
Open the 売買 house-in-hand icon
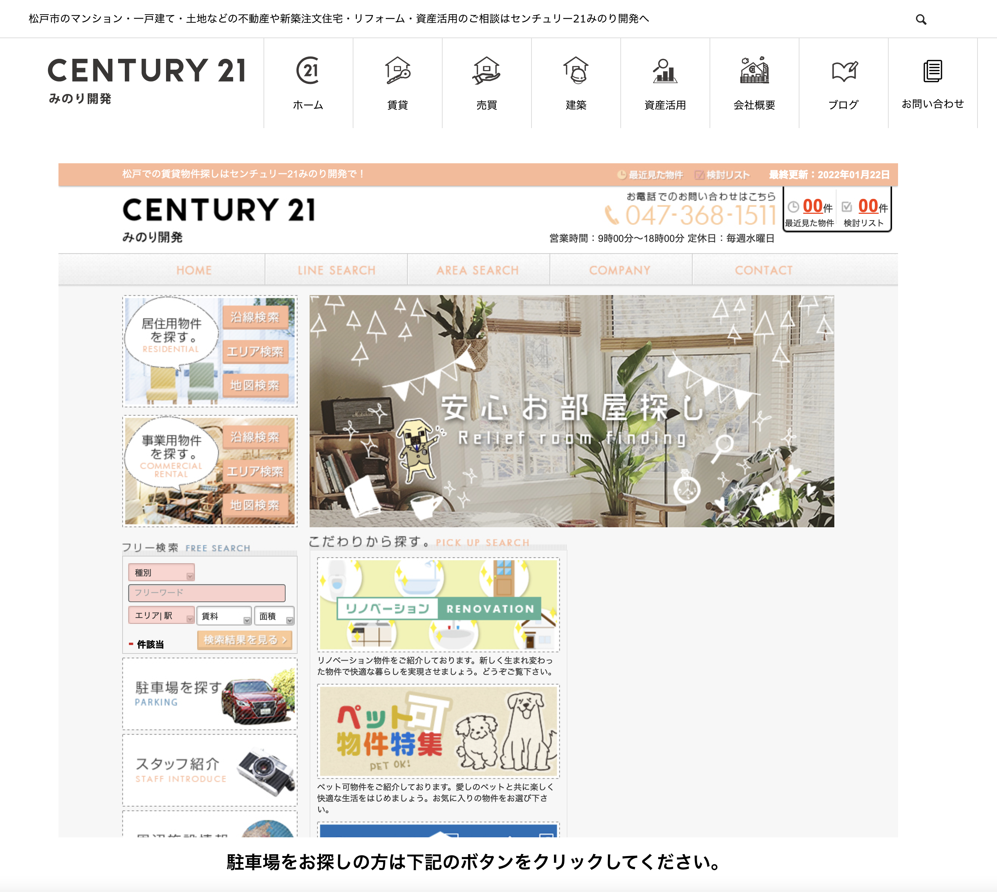pyautogui.click(x=486, y=70)
